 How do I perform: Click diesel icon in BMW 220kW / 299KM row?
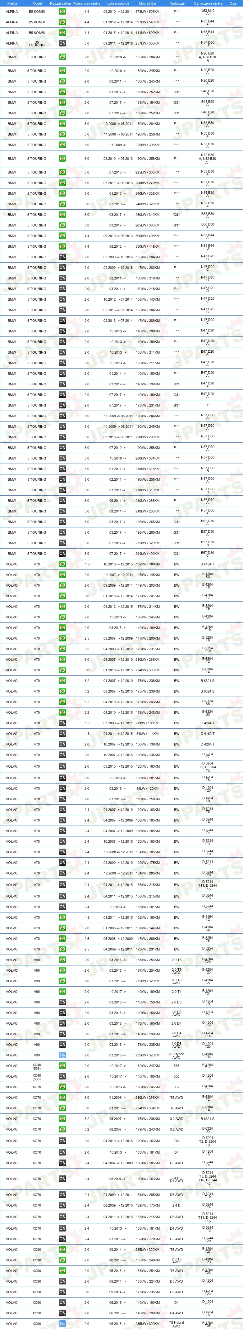pyautogui.click(x=62, y=437)
